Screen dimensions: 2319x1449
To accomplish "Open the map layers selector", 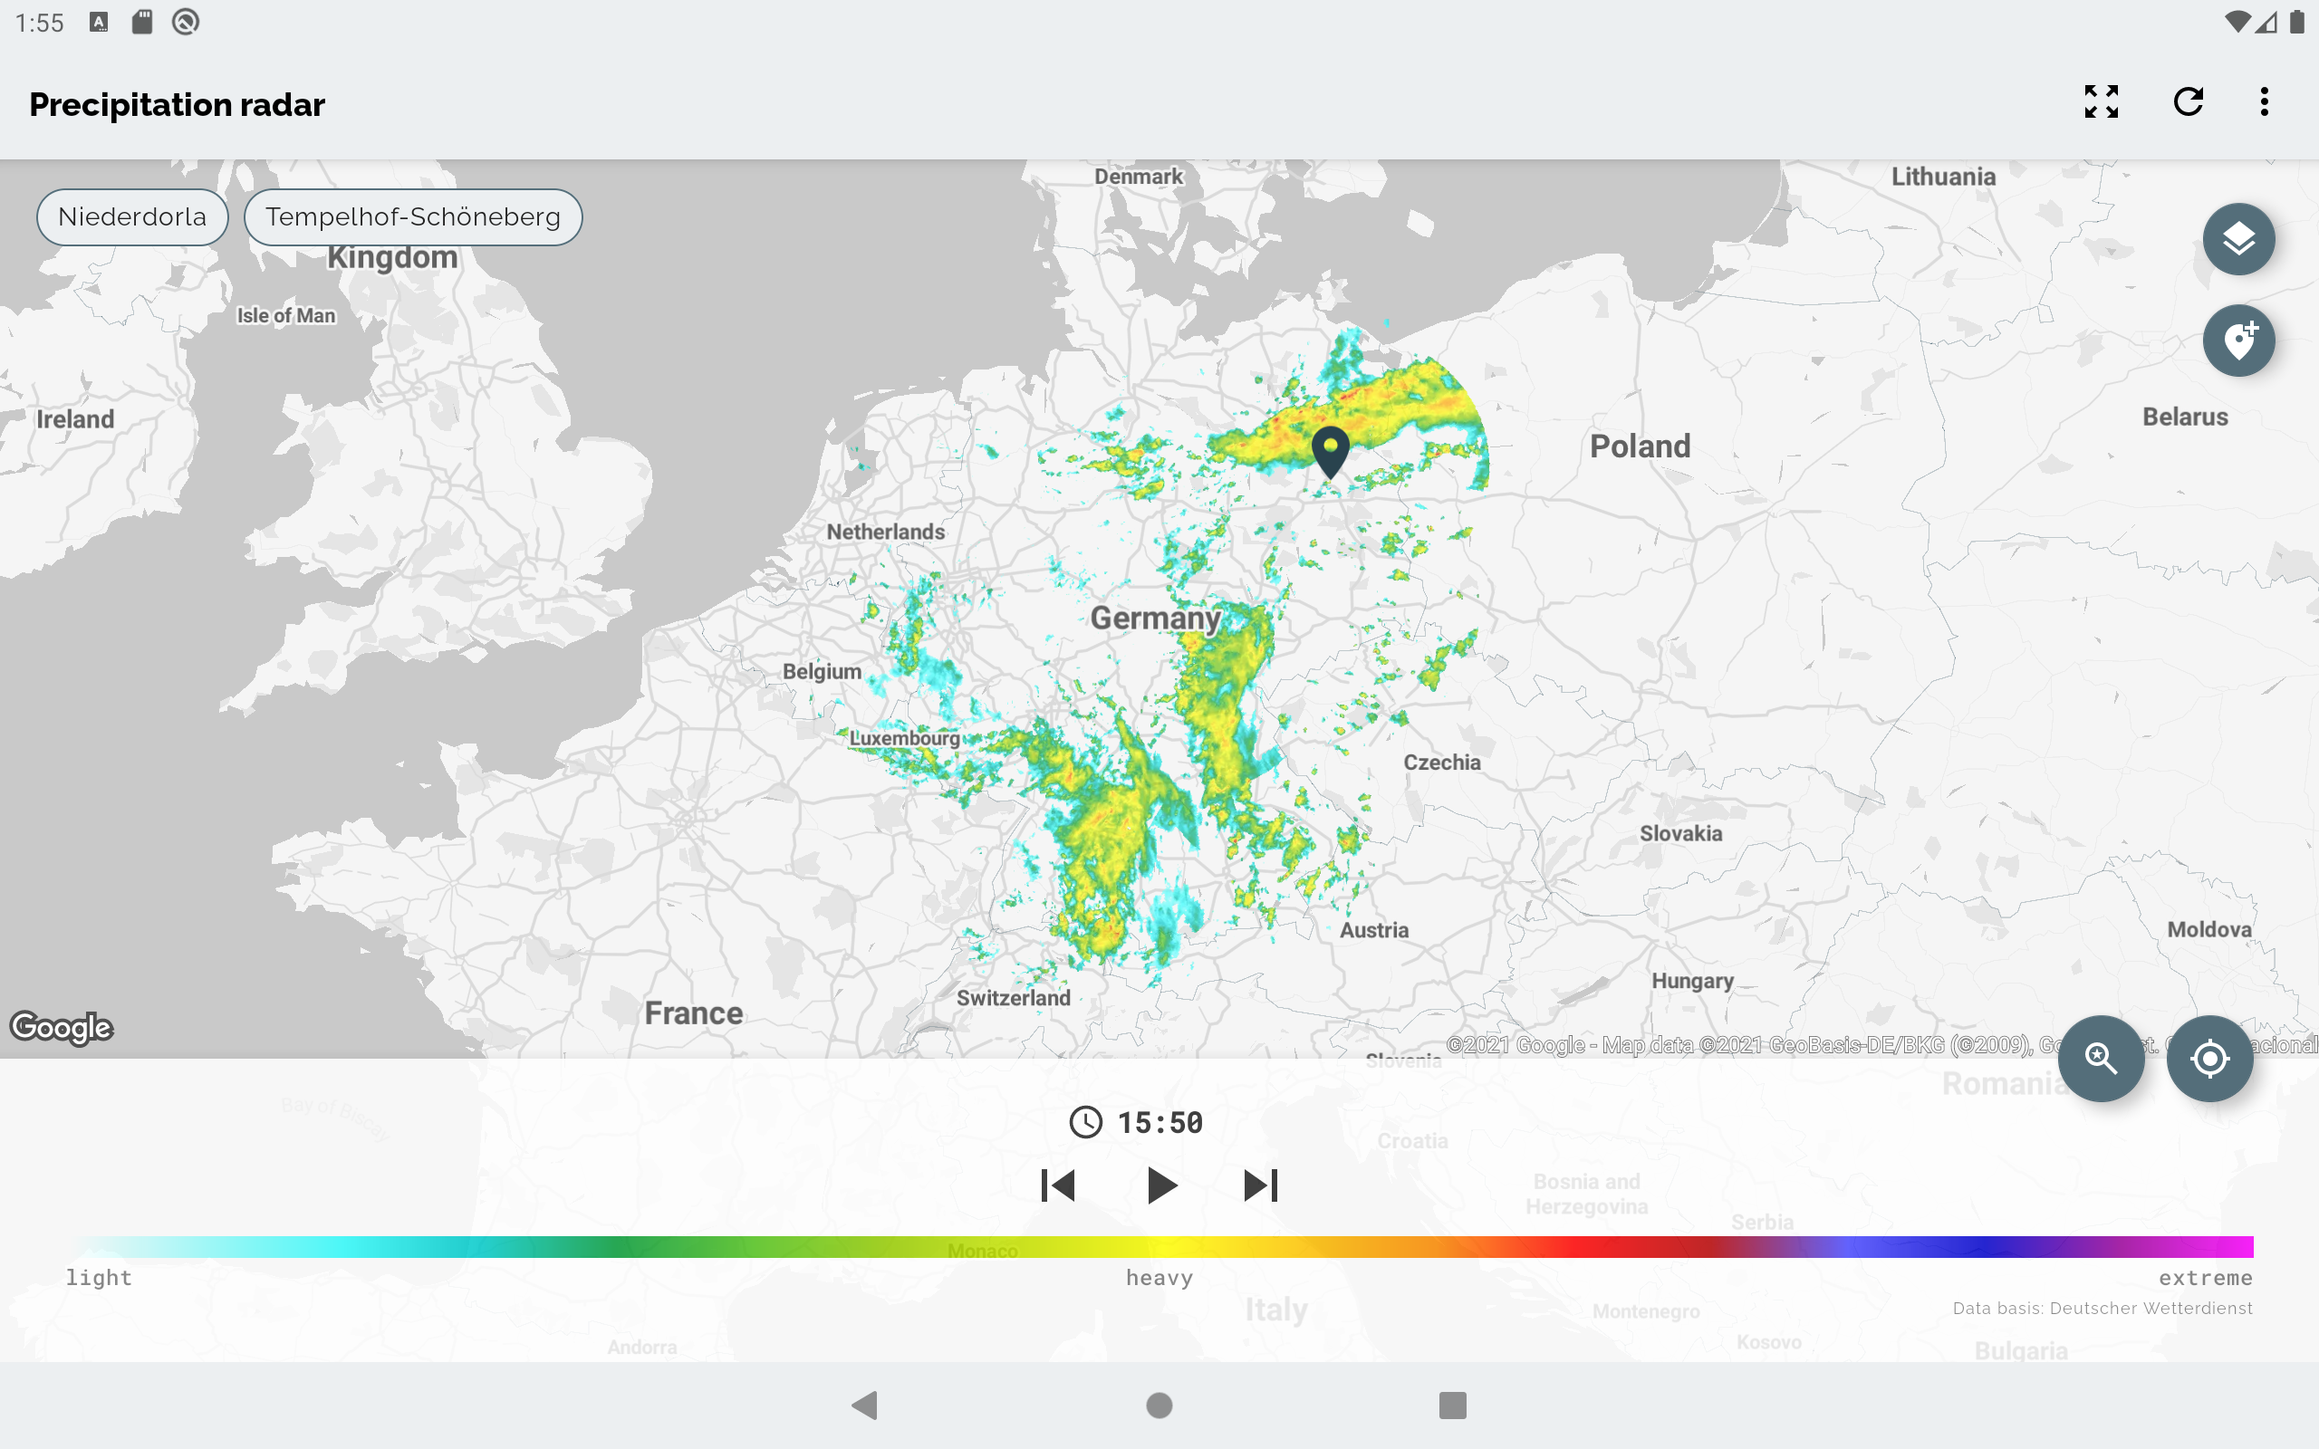I will 2237,240.
